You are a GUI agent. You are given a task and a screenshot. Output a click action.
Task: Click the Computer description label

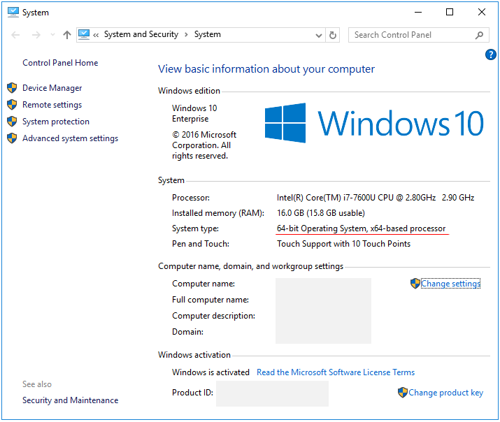point(213,316)
